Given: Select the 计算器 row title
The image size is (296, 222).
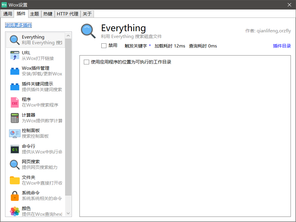Looking at the screenshot, I should [x=29, y=115].
